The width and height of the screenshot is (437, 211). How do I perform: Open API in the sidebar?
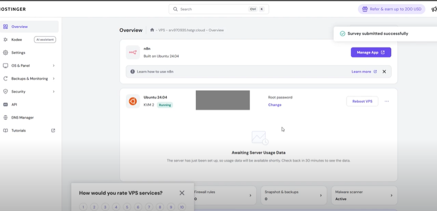tap(29, 105)
